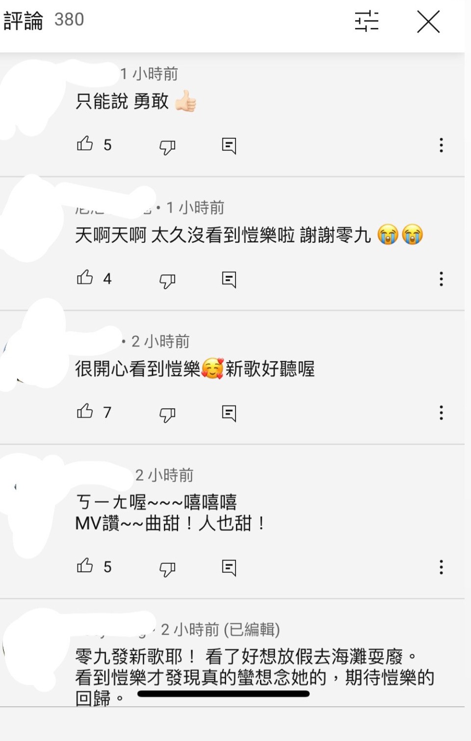Reply to the 天啊天啊 comment
The height and width of the screenshot is (741, 471).
click(229, 280)
